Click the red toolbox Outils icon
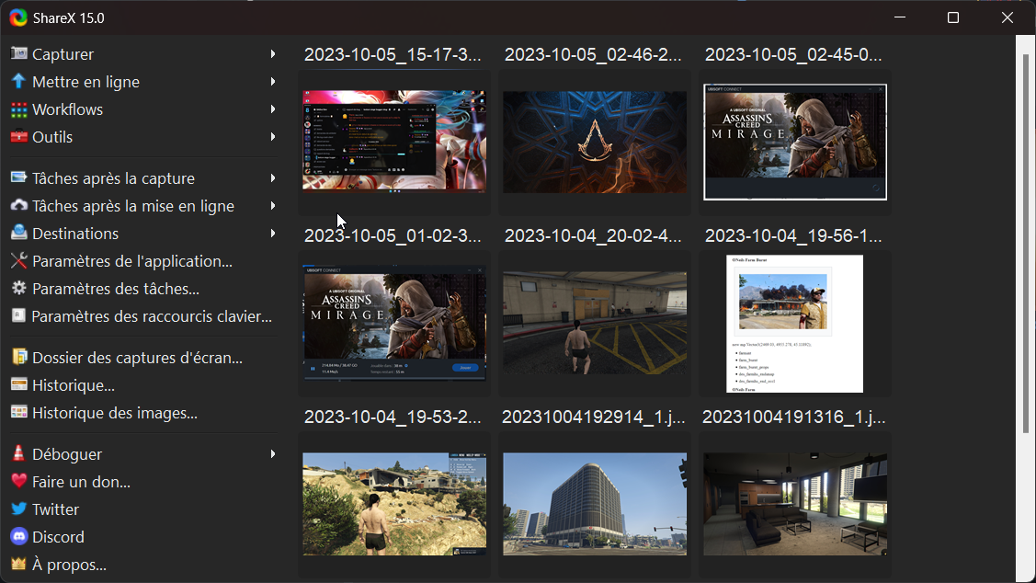Image resolution: width=1036 pixels, height=583 pixels. 18,137
